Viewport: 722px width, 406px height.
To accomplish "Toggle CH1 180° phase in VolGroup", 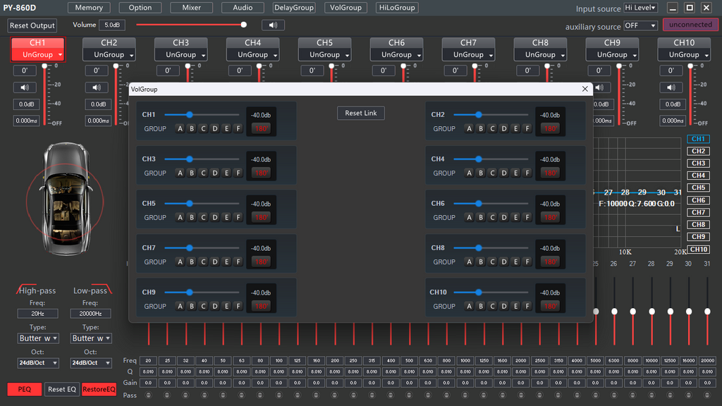I will point(261,128).
